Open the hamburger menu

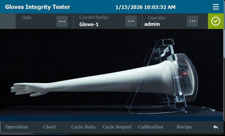click(x=216, y=7)
